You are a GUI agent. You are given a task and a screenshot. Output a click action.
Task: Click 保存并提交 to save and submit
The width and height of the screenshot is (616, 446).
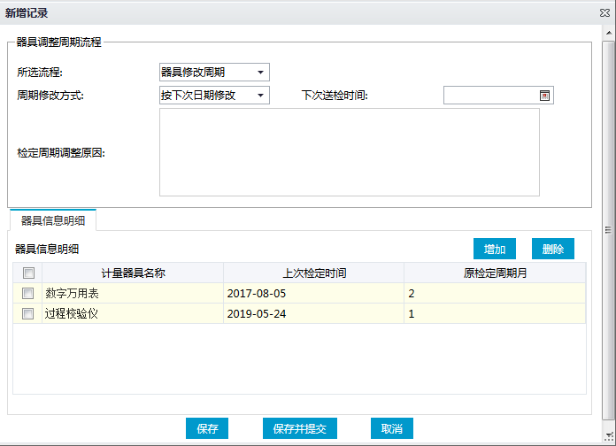pyautogui.click(x=300, y=428)
